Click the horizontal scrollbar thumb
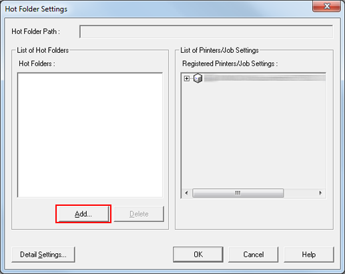 click(238, 193)
